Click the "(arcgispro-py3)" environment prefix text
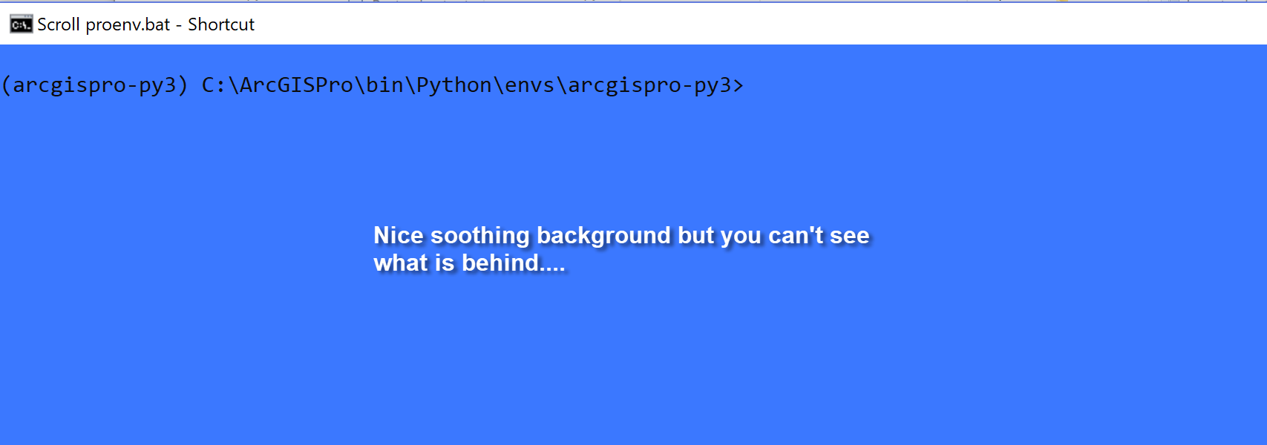The height and width of the screenshot is (445, 1267). pos(94,85)
